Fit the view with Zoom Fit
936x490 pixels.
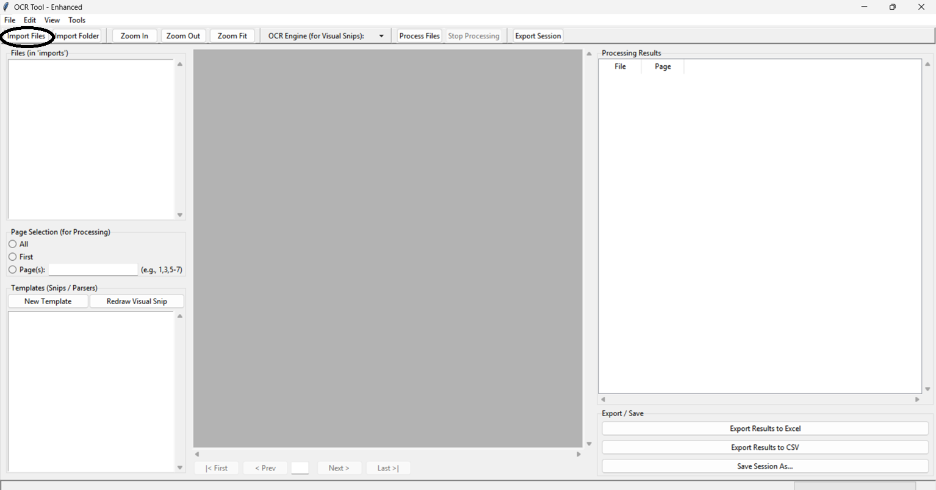coord(232,36)
